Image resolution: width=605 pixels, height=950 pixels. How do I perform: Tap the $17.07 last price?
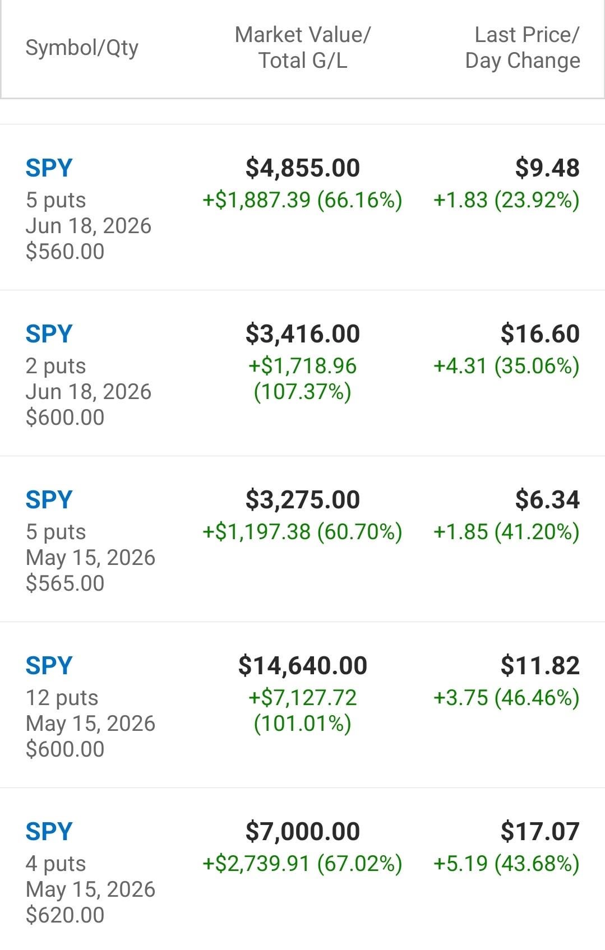[540, 832]
